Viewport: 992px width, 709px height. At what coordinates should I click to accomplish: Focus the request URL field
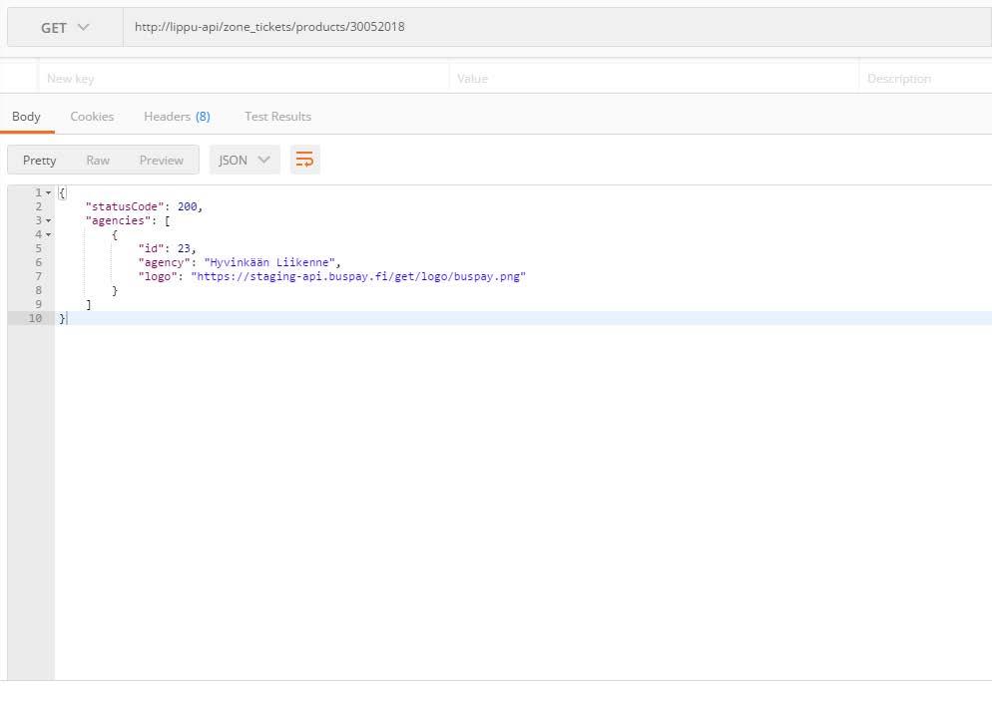point(557,27)
